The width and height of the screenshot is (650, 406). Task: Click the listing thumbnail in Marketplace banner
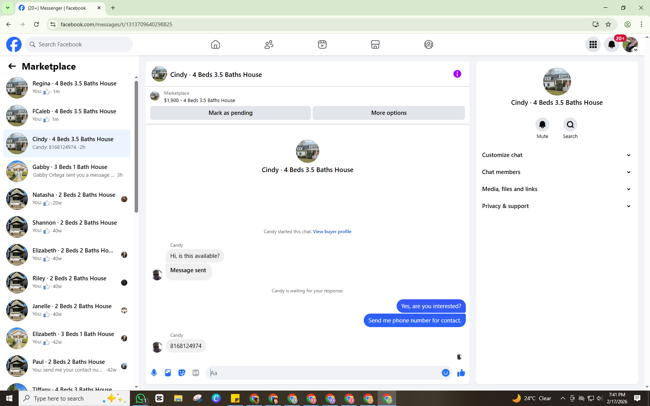coord(155,96)
